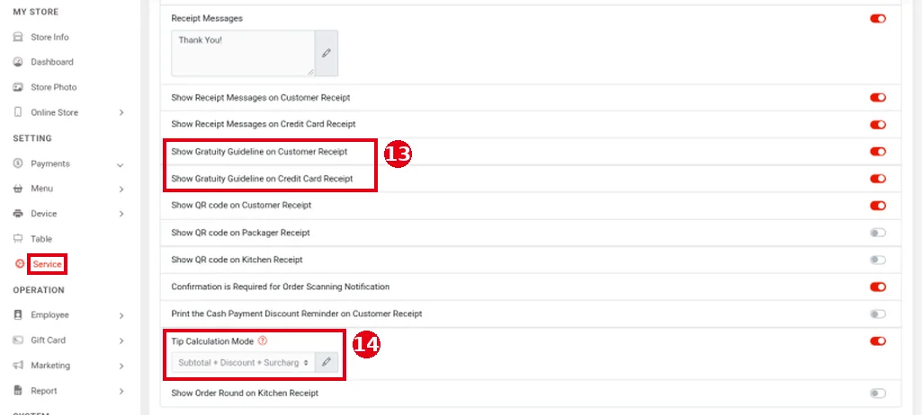
Task: Click the Report document icon
Action: pos(18,391)
